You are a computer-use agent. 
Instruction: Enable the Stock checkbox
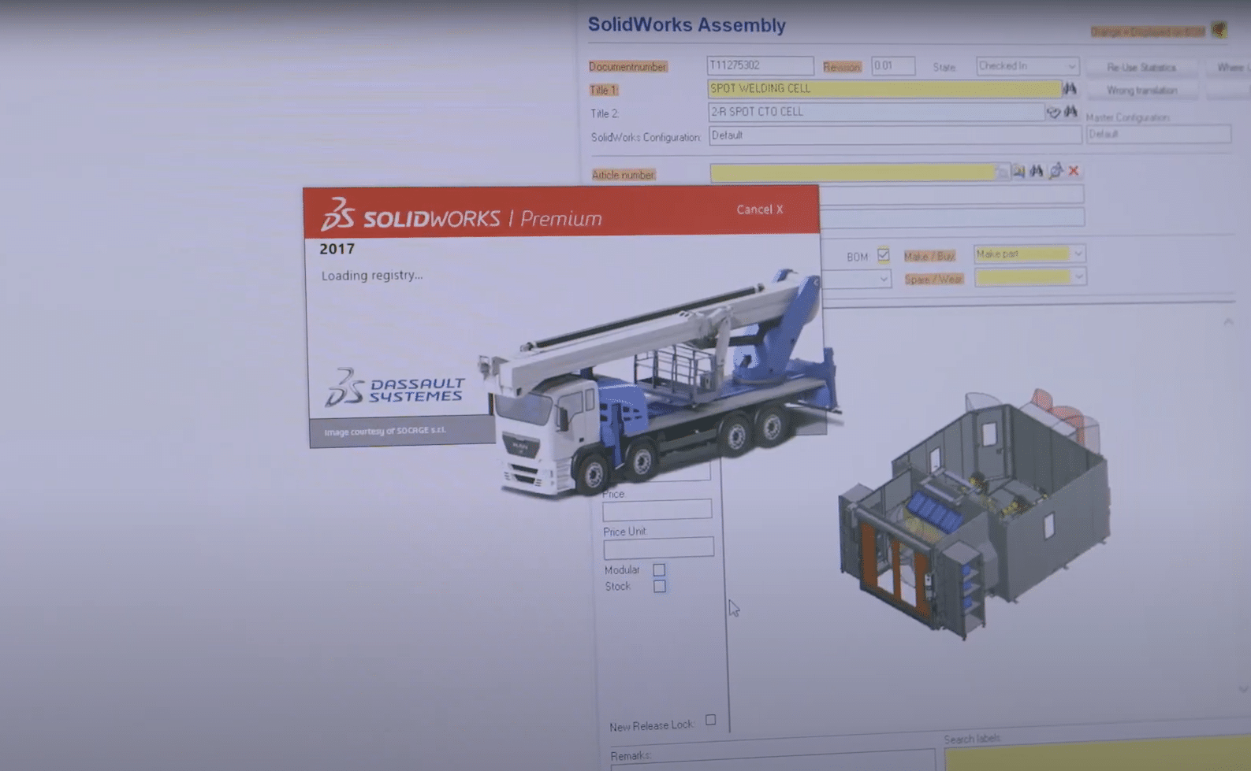click(660, 586)
